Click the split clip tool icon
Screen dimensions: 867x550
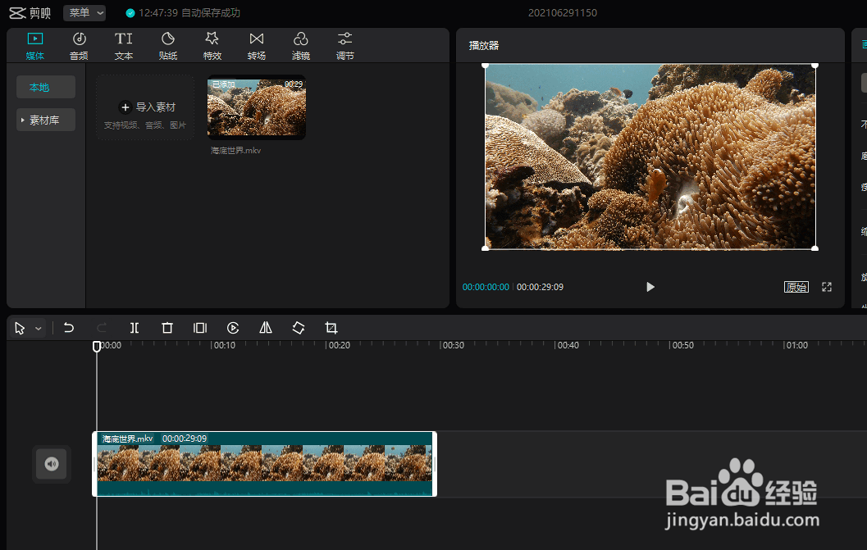tap(135, 328)
